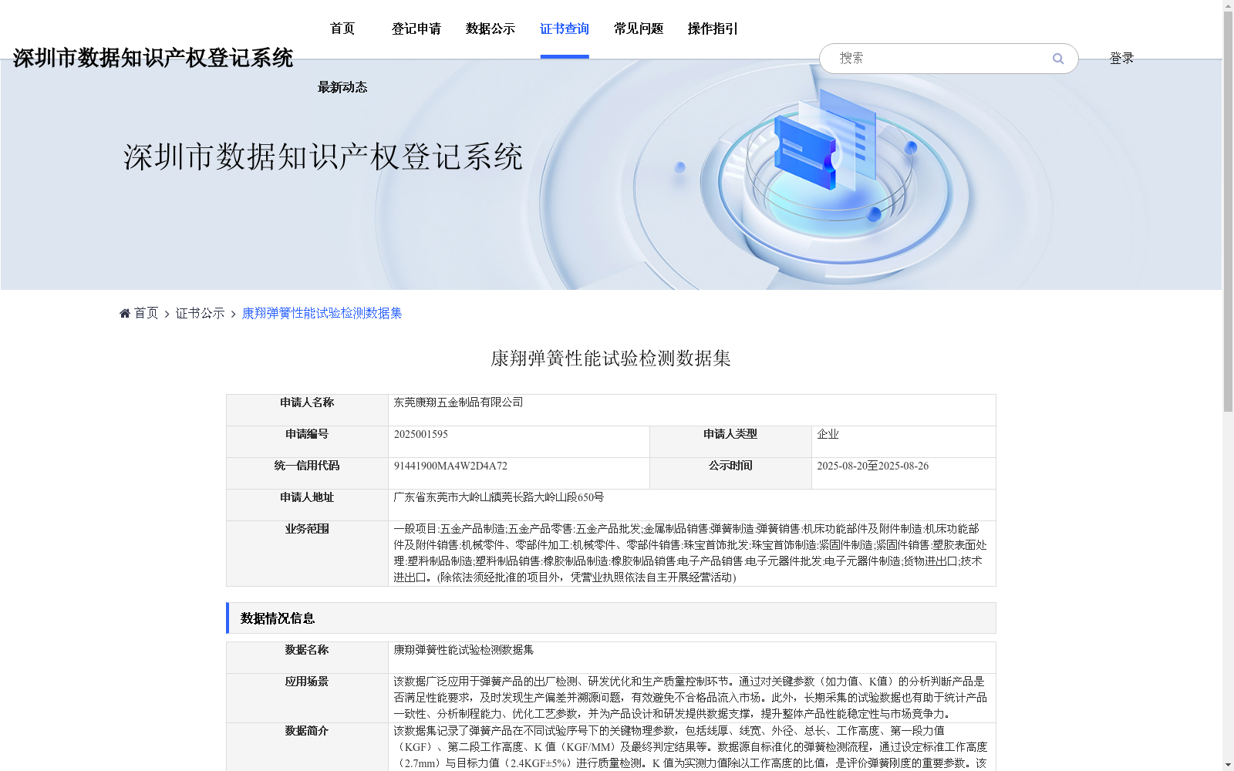Image resolution: width=1234 pixels, height=771 pixels.
Task: Click the 康翔弹簧性能试验检测数据集 breadcrumb link
Action: coord(322,313)
